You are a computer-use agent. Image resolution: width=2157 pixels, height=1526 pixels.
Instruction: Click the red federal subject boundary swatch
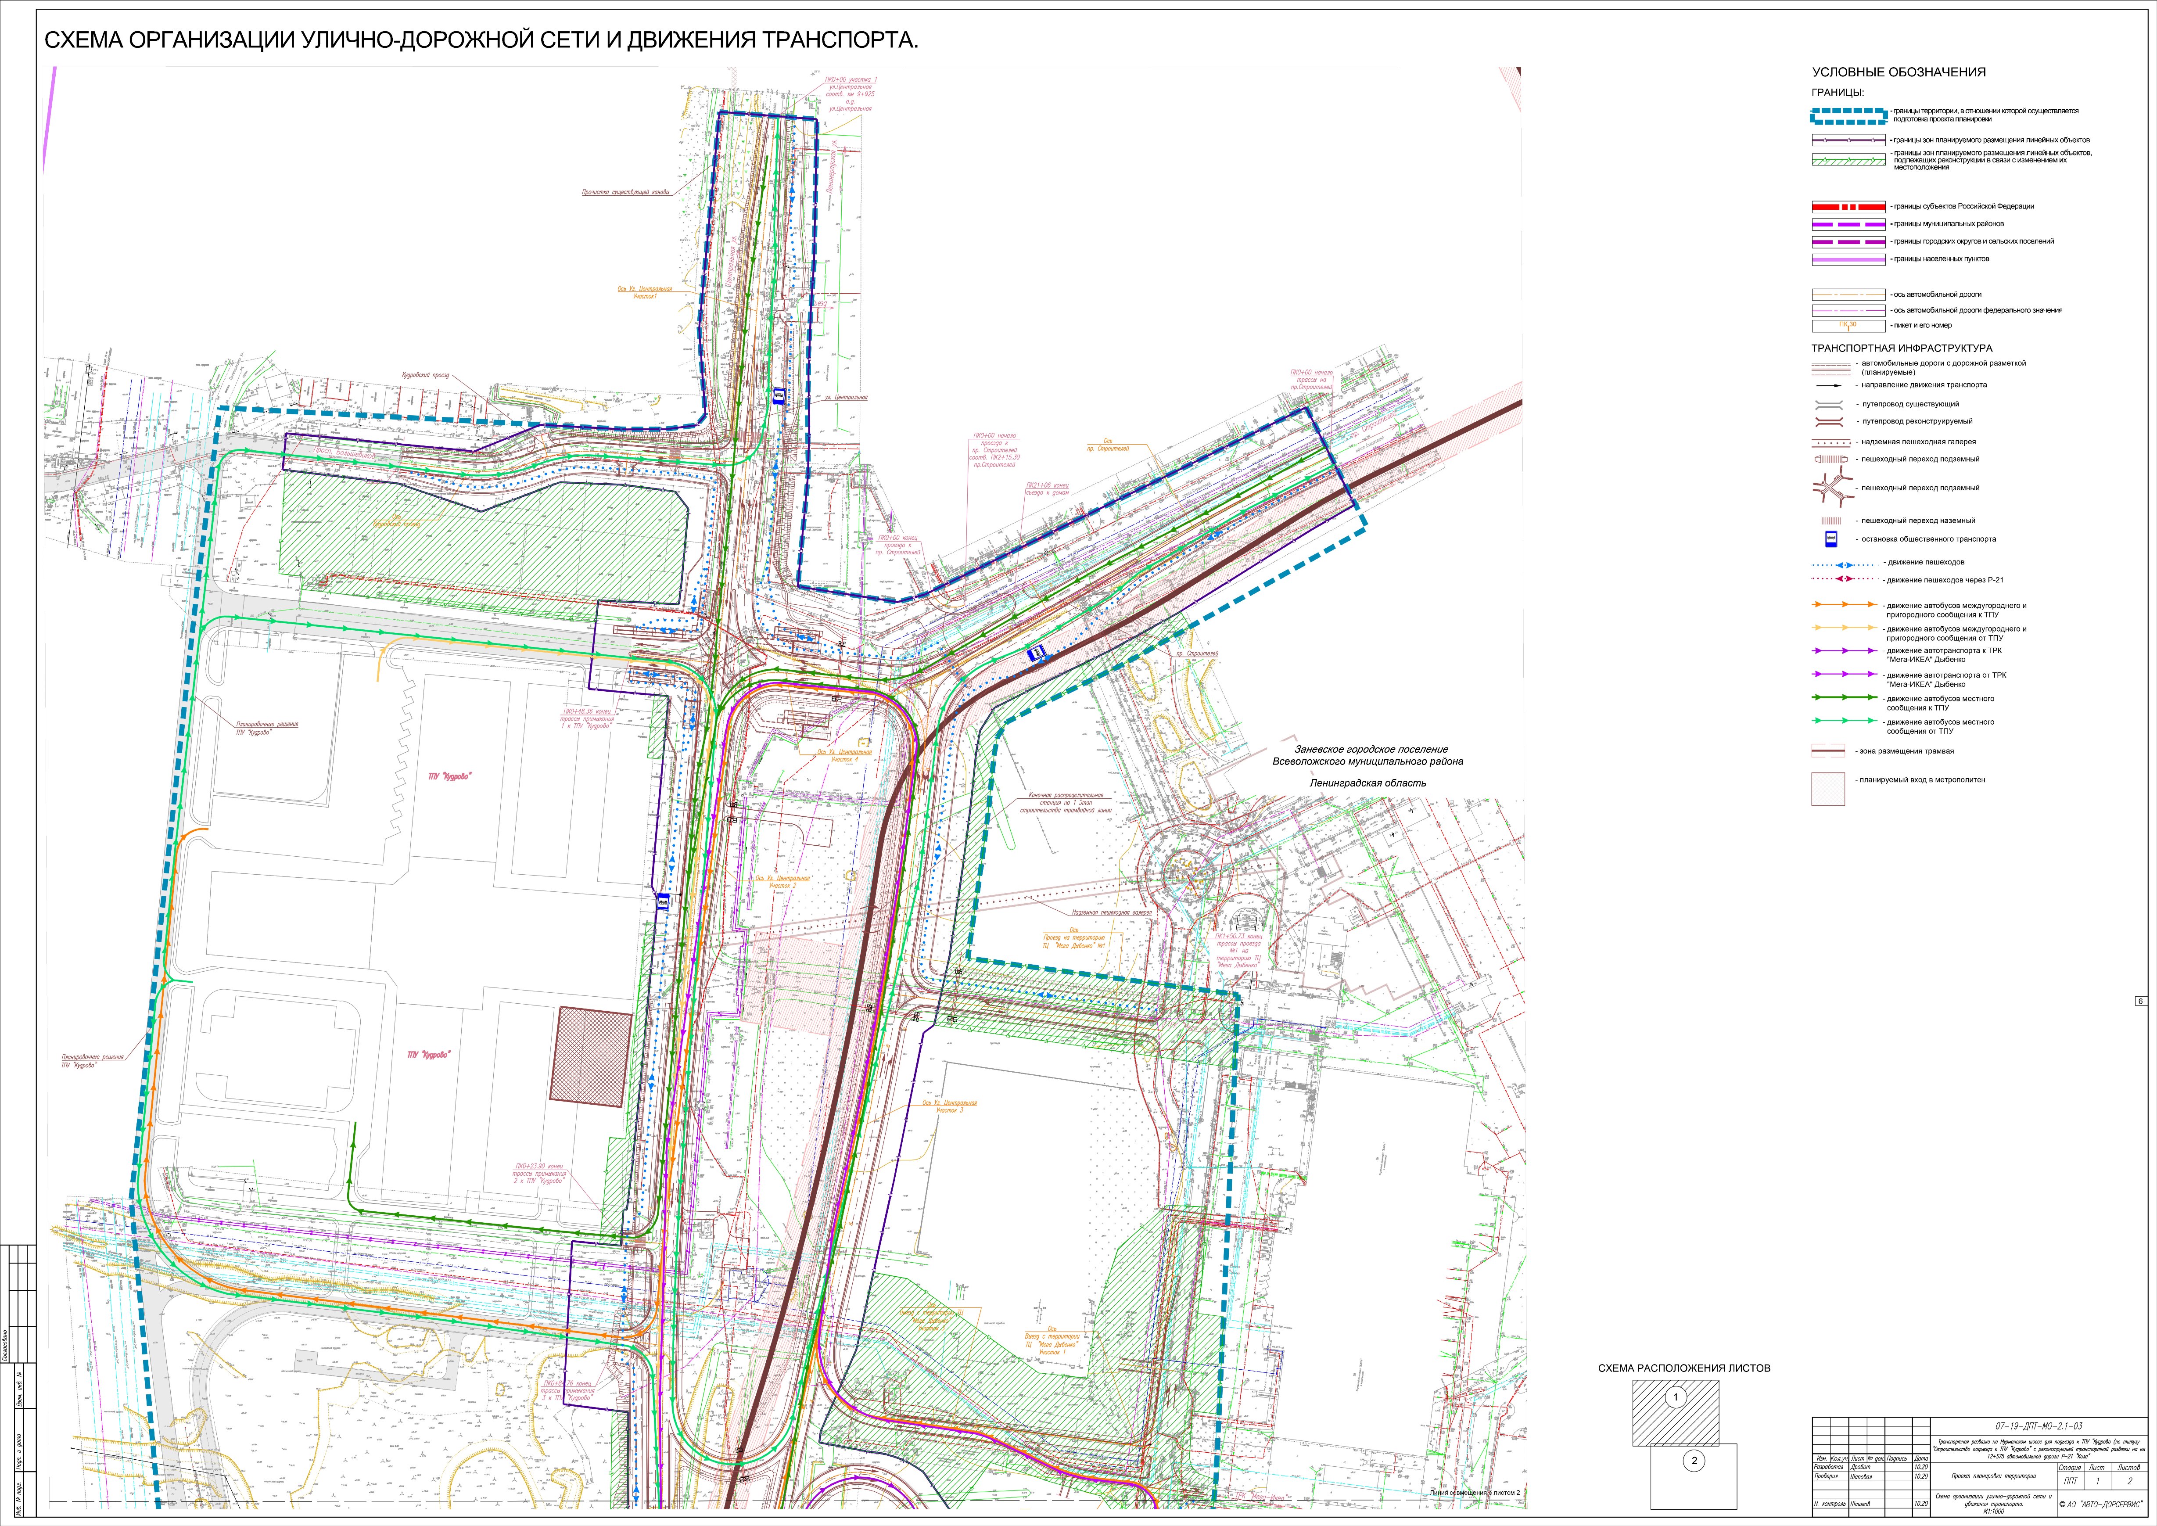[x=1848, y=207]
